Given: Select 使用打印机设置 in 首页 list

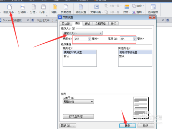Looking at the screenshot, I should pyautogui.click(x=80, y=52).
